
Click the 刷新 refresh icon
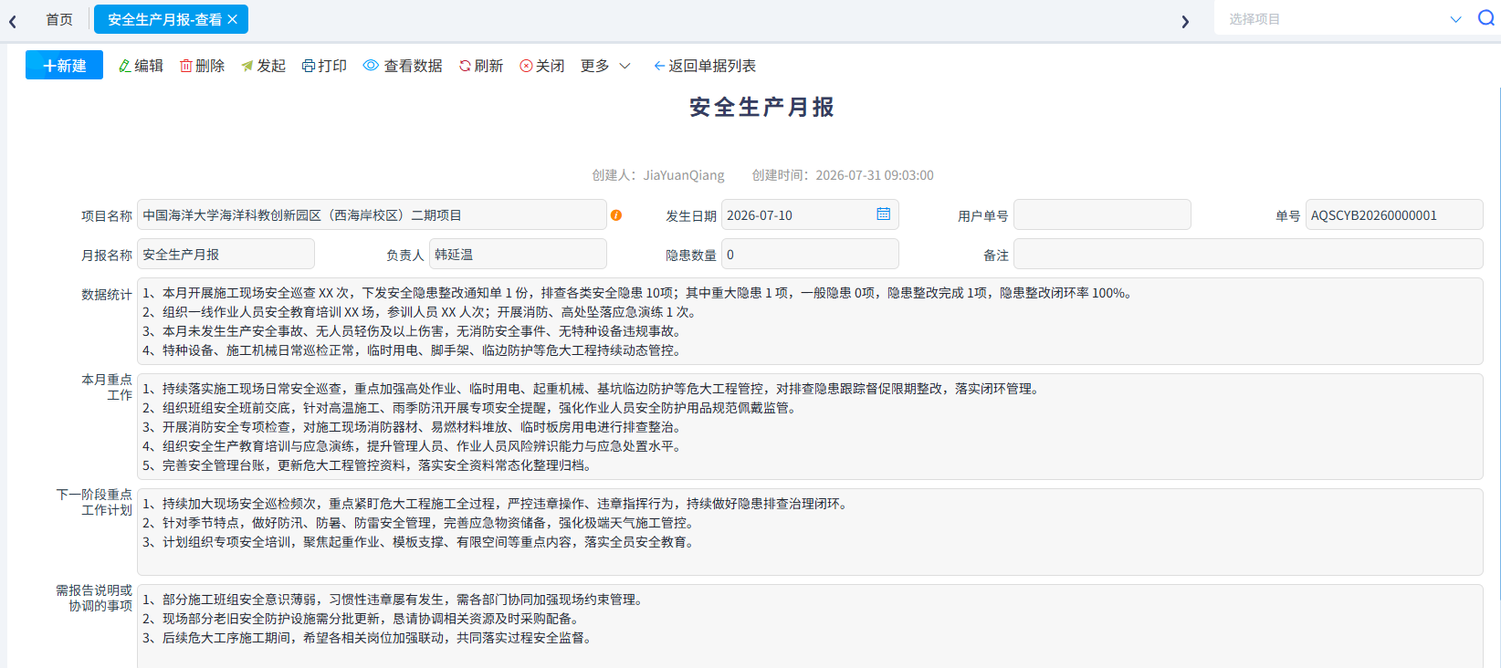point(465,66)
